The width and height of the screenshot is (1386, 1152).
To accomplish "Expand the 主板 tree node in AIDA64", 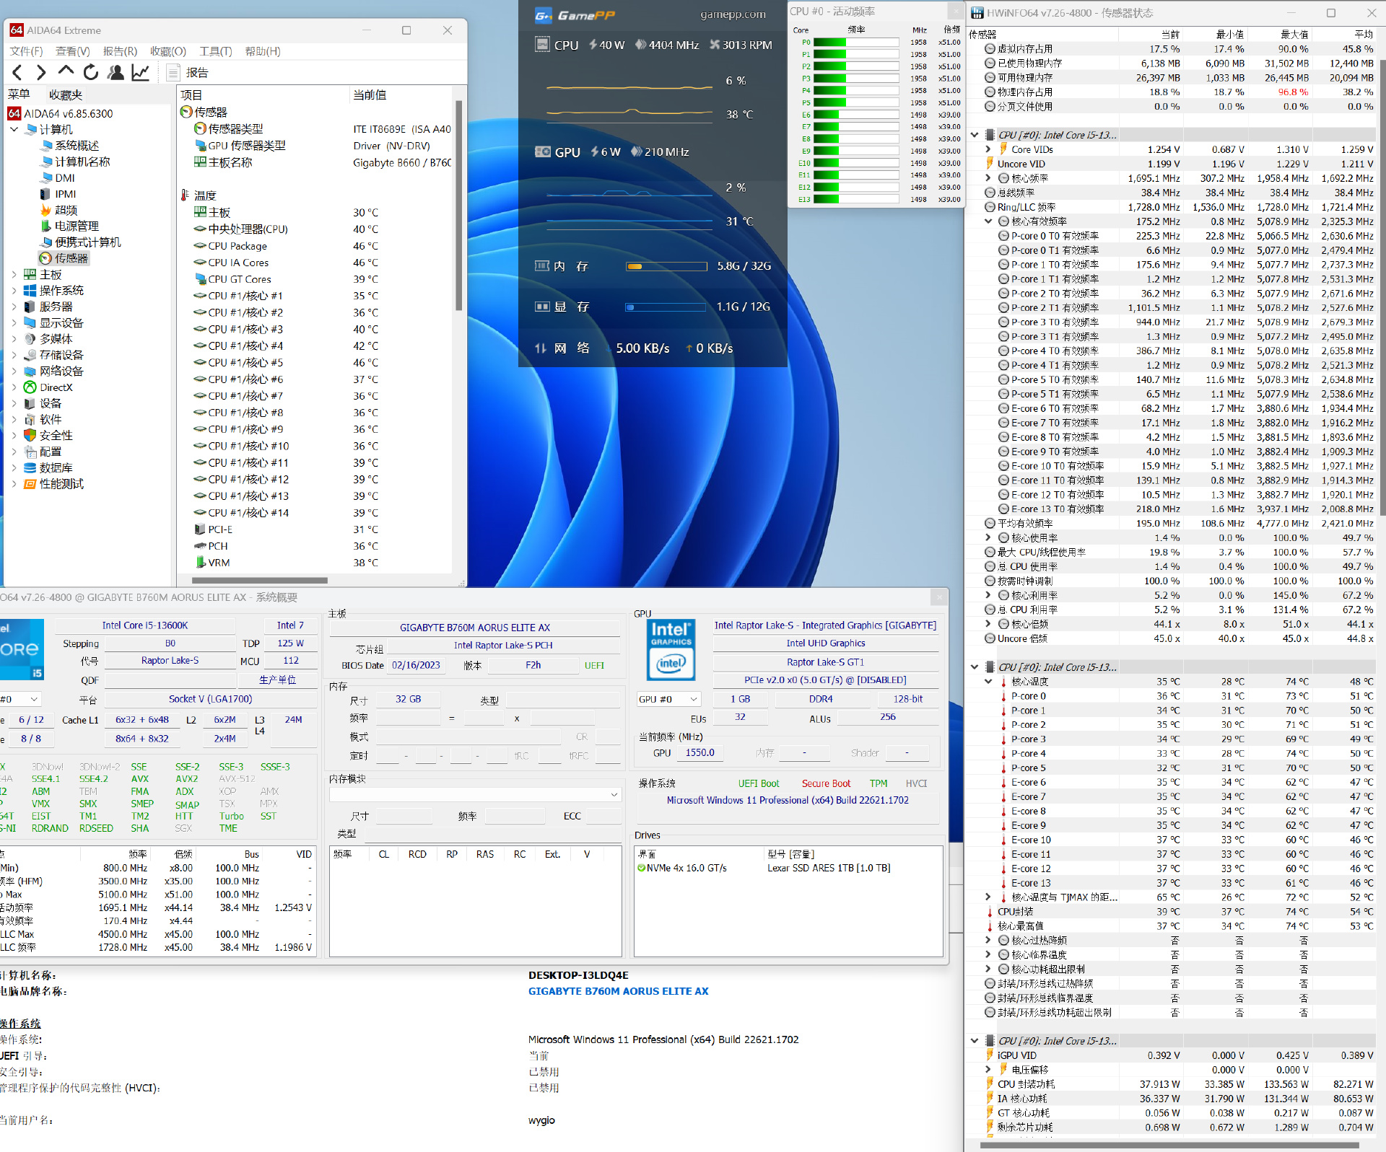I will click(x=14, y=274).
